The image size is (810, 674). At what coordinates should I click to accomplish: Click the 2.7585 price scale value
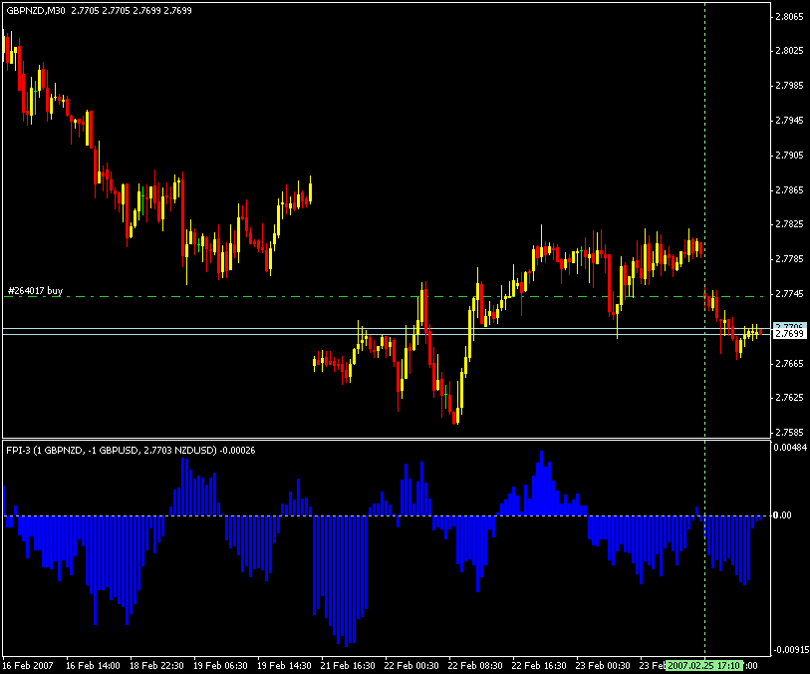[789, 432]
